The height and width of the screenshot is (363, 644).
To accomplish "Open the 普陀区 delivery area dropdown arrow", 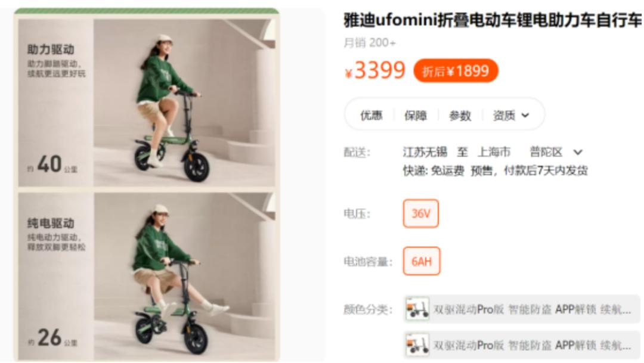I will click(x=578, y=153).
